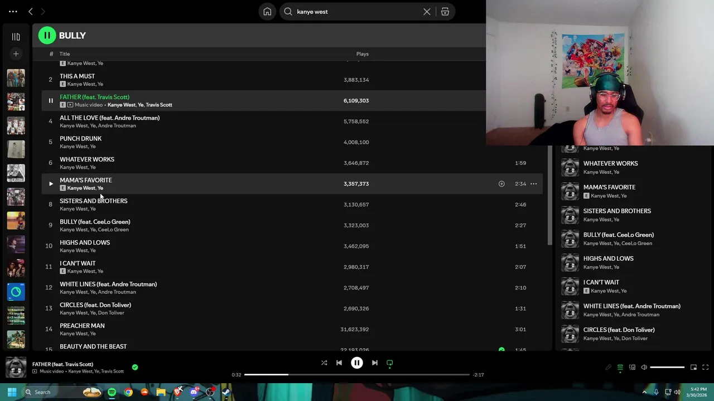Open the Browse icon in the search bar
The image size is (714, 401).
445,12
